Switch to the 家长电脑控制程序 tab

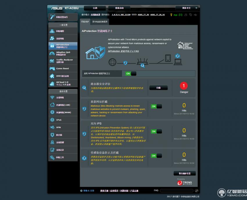click(100, 22)
